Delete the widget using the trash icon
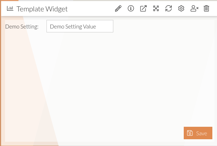The image size is (217, 146). tap(206, 9)
